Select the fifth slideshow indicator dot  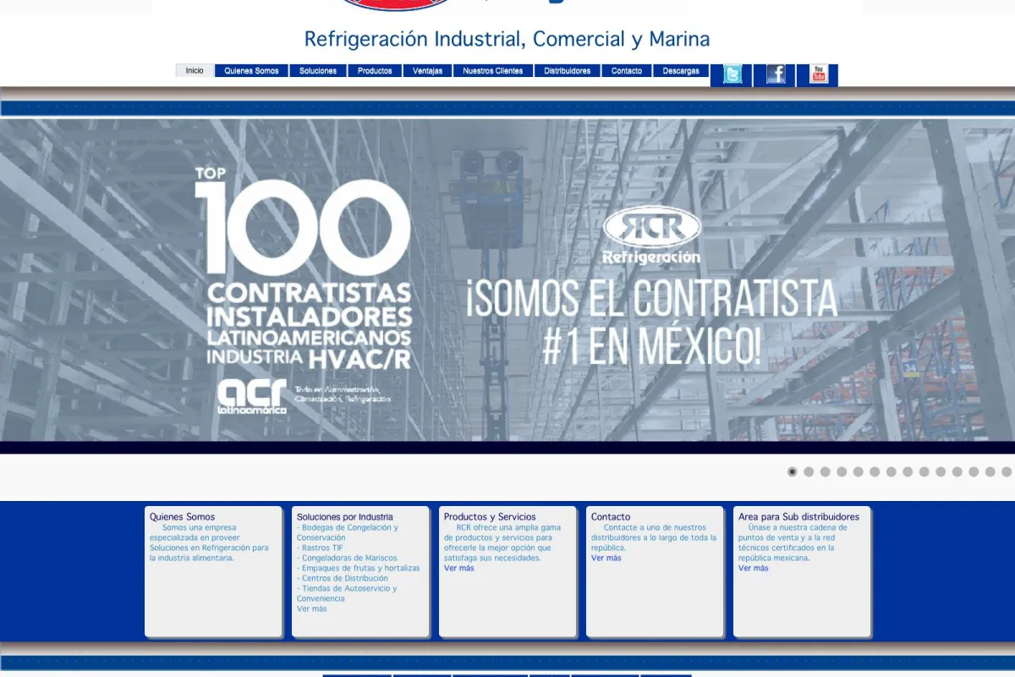click(859, 472)
